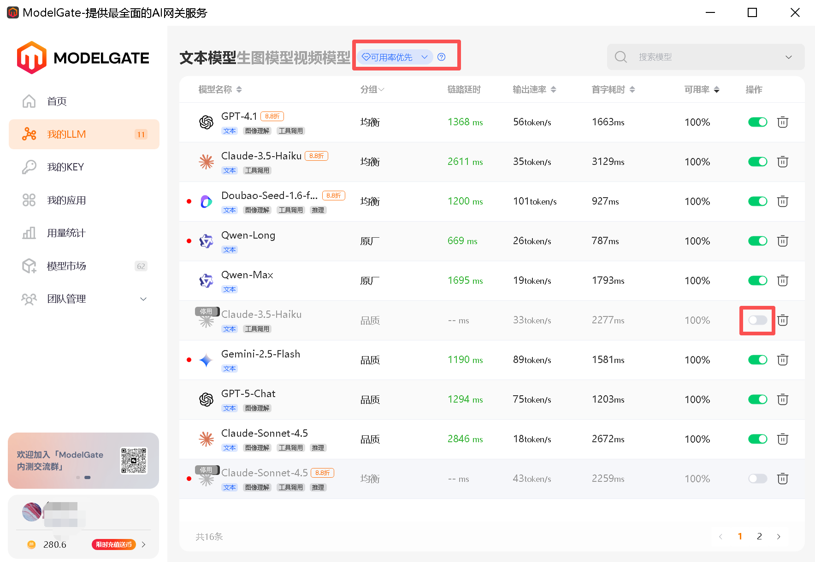Delete the GPT-4.1 model row
Screen dimensions: 815x562
pyautogui.click(x=782, y=122)
